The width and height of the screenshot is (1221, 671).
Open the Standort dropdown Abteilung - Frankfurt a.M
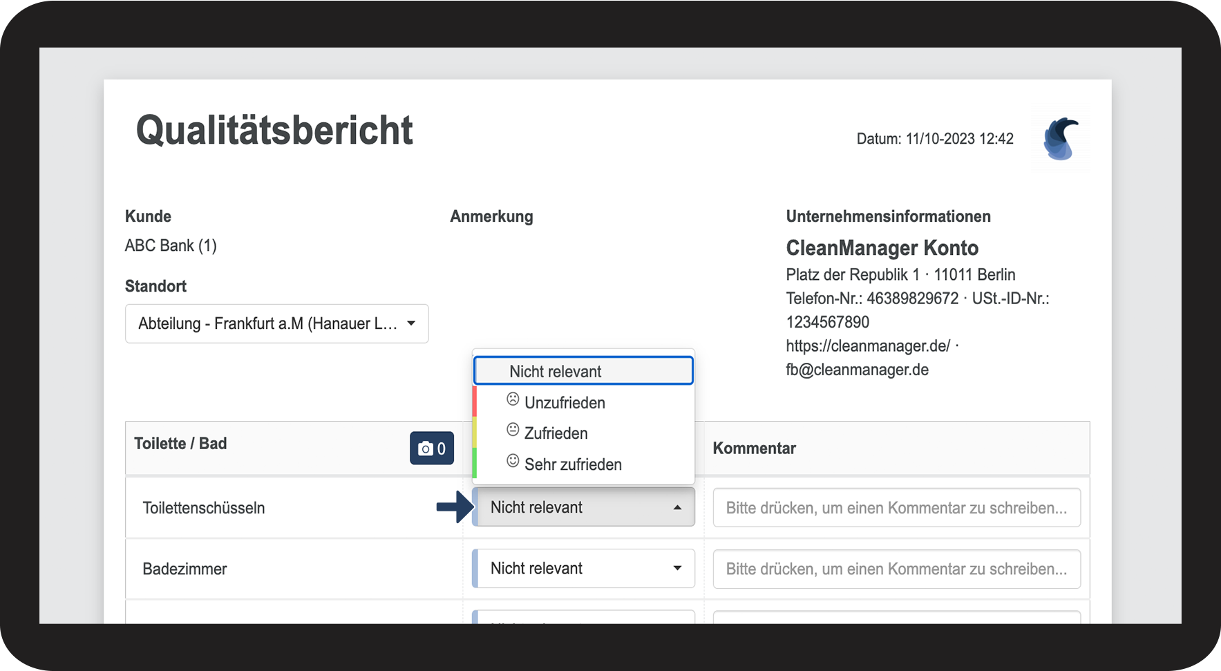point(277,323)
